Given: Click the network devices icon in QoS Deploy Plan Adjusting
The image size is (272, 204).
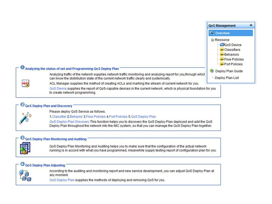Looking at the screenshot, I should tap(26, 175).
